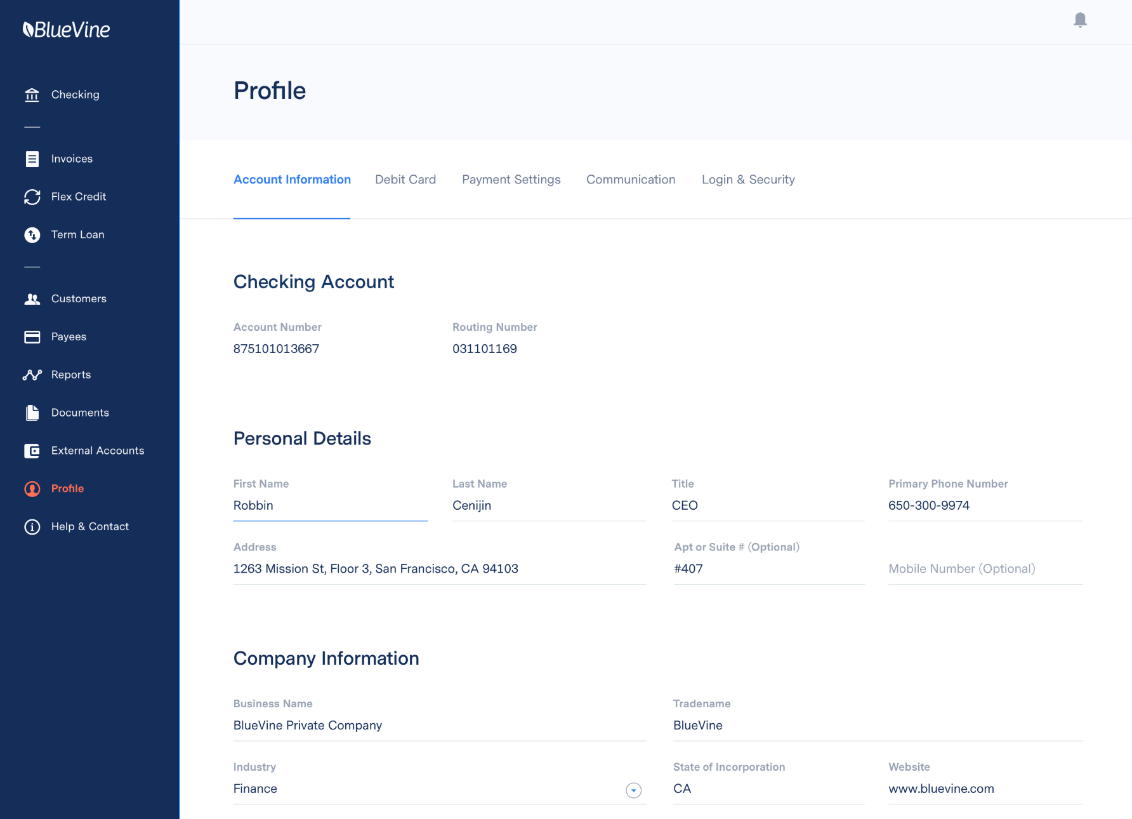The image size is (1132, 819).
Task: Open the Communication tab
Action: (x=631, y=180)
